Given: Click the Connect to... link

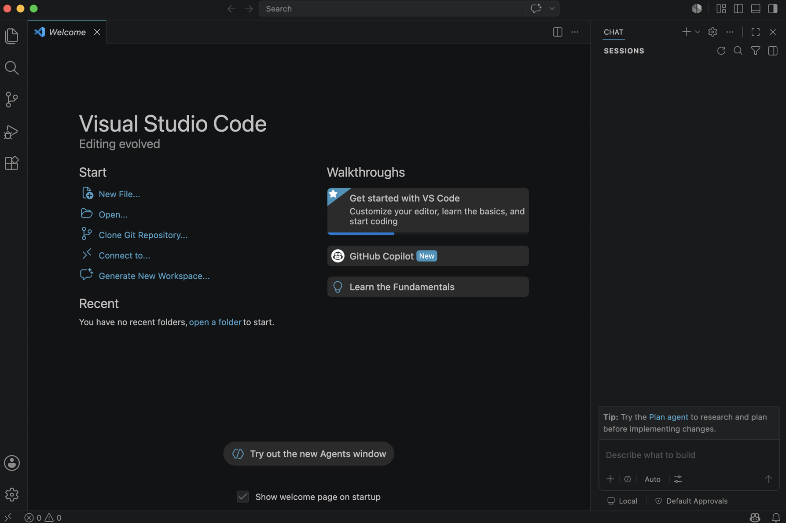Looking at the screenshot, I should [124, 255].
